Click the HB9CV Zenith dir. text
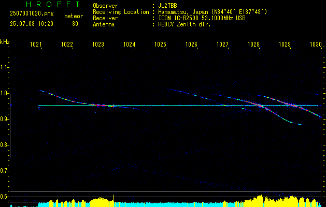 point(185,24)
